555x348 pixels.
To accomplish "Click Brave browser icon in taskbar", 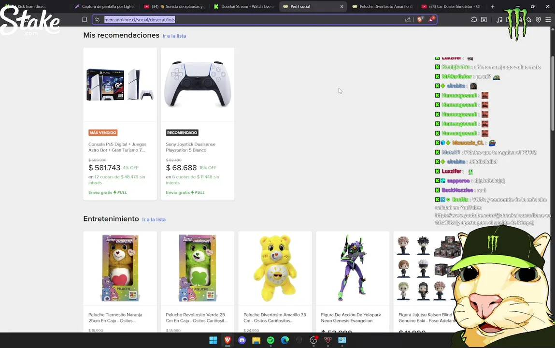I will (x=228, y=340).
